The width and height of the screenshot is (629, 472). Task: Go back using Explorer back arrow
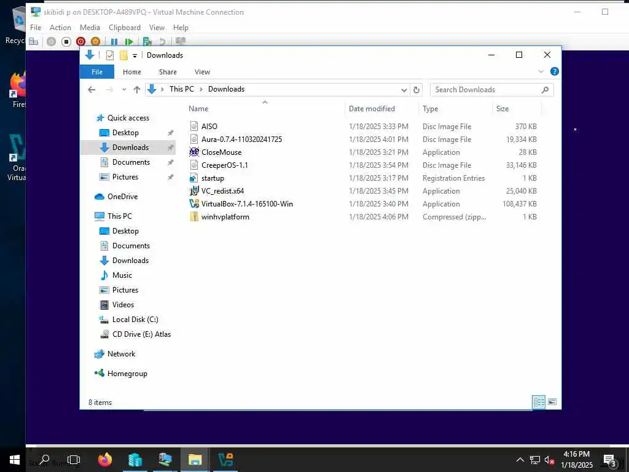(x=92, y=90)
